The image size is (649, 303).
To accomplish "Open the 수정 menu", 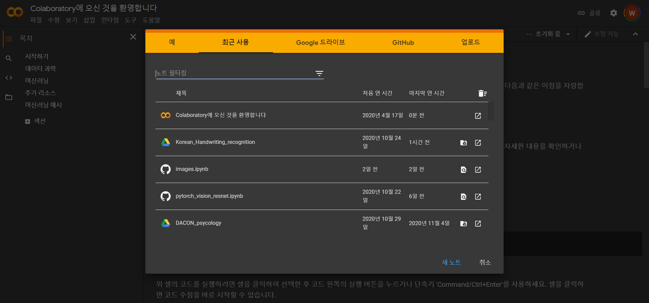I will pyautogui.click(x=54, y=20).
